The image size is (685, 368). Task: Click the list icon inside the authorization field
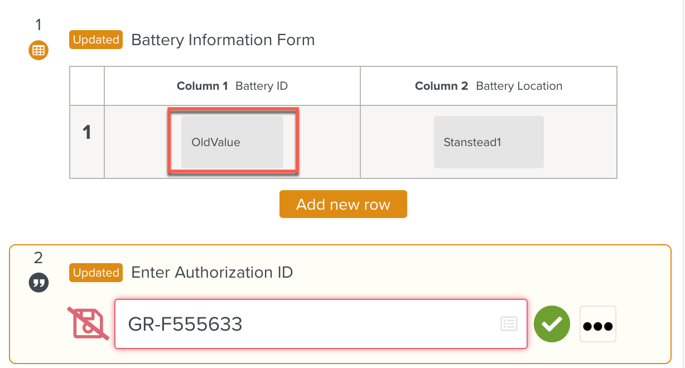coord(509,324)
